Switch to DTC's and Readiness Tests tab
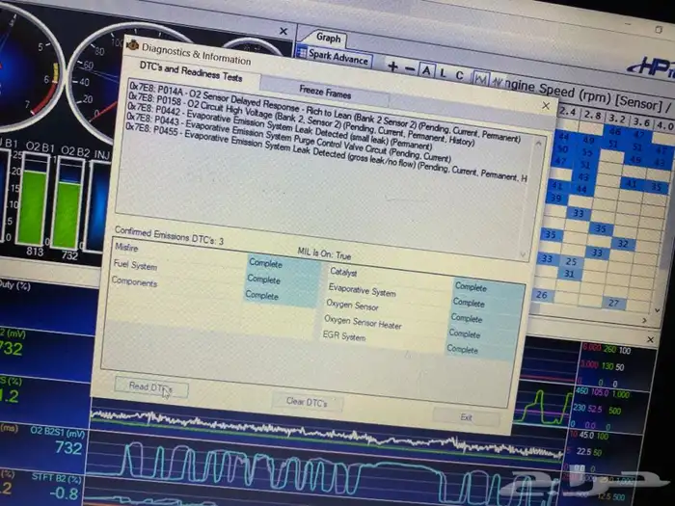The height and width of the screenshot is (506, 675). (181, 76)
